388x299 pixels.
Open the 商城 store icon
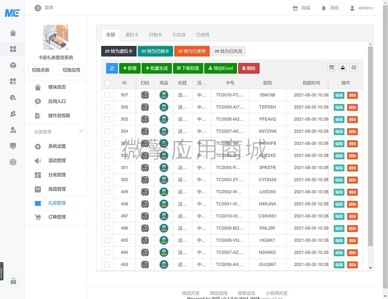(x=295, y=8)
